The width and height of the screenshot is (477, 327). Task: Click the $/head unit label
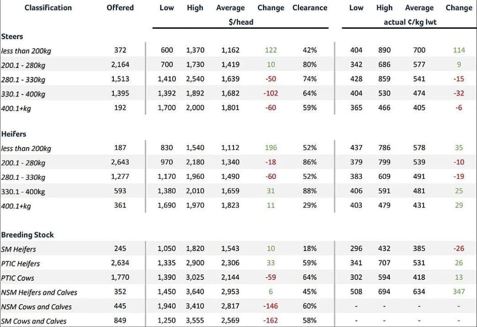pos(241,22)
